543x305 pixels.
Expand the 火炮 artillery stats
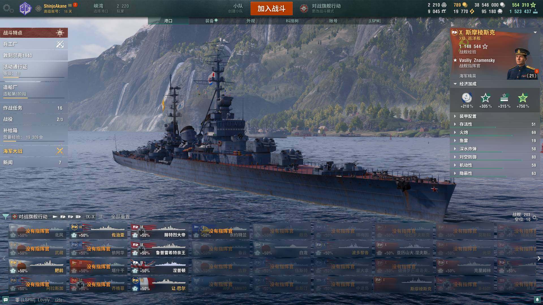pyautogui.click(x=495, y=132)
